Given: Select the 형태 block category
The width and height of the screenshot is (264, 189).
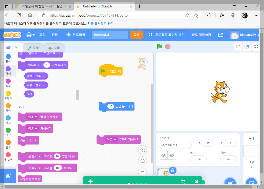Looking at the screenshot, I should click(8, 71).
